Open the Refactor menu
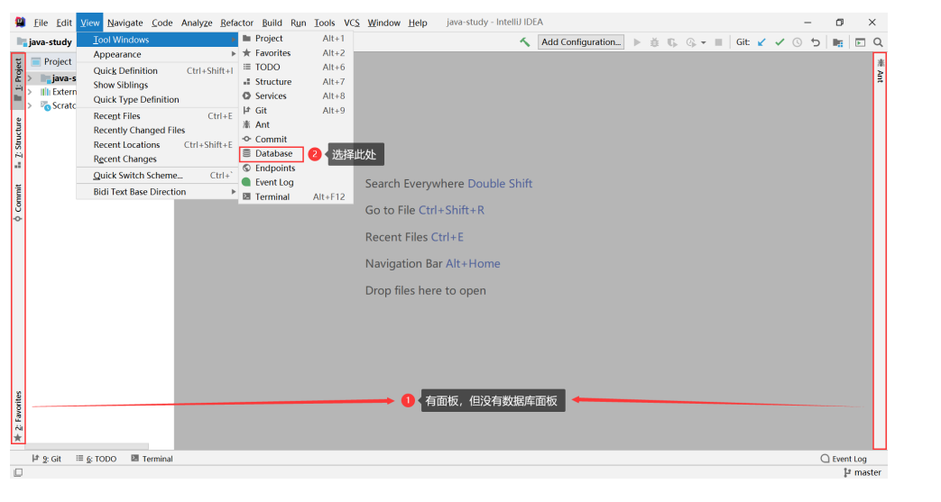Image resolution: width=941 pixels, height=502 pixels. [236, 23]
